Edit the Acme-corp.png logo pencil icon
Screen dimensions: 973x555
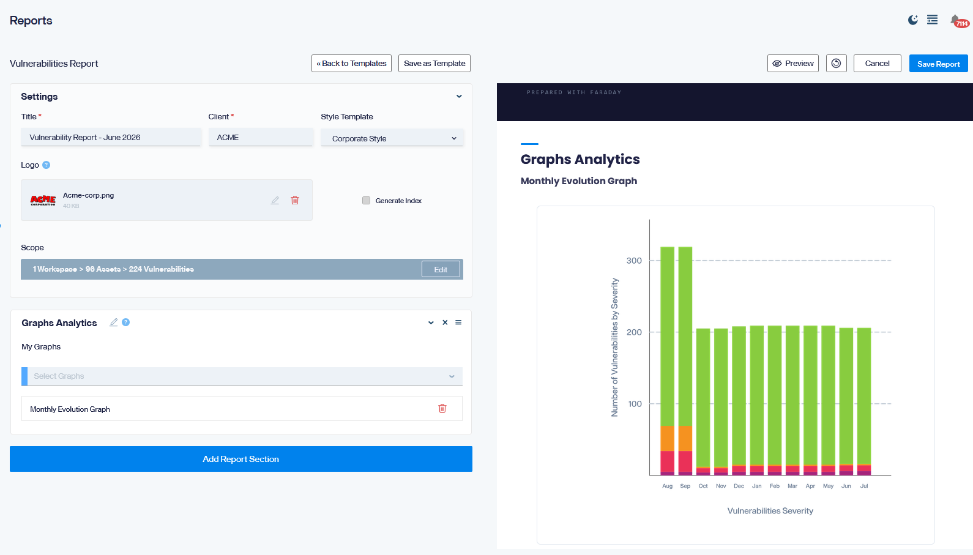coord(275,200)
